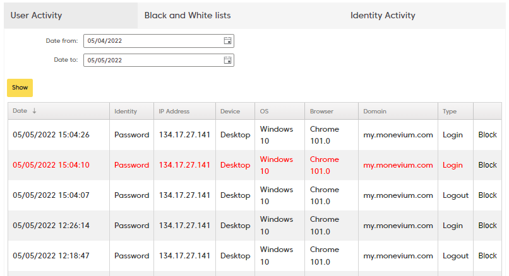Open calendar picker for Date to
Screen dimensions: 509x276
tap(227, 60)
